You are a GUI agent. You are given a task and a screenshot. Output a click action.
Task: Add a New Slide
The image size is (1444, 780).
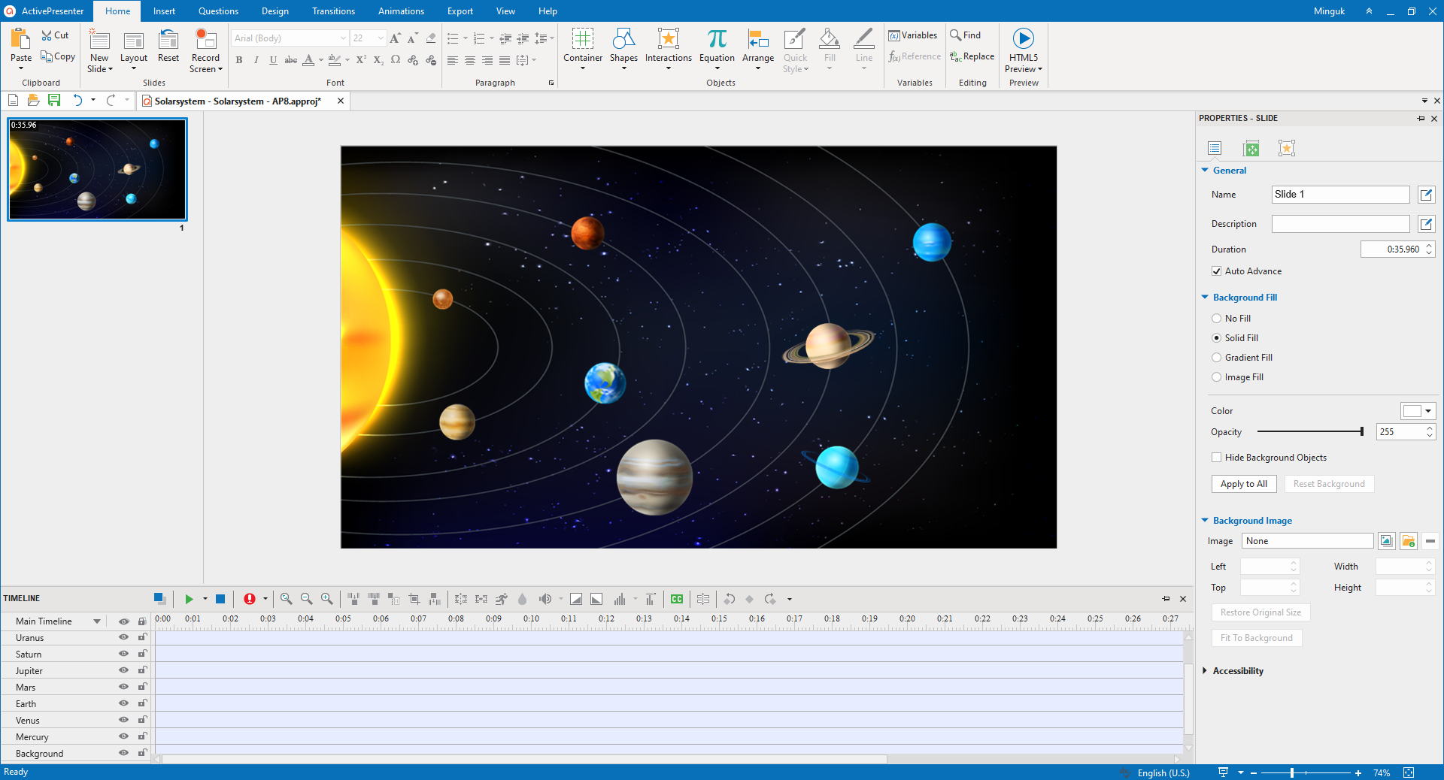point(99,49)
